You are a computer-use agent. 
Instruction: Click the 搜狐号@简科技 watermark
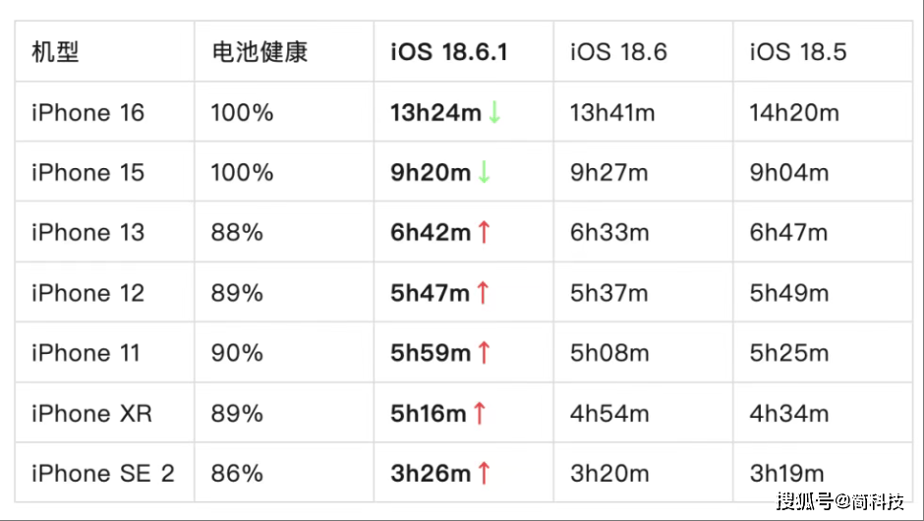(x=840, y=501)
